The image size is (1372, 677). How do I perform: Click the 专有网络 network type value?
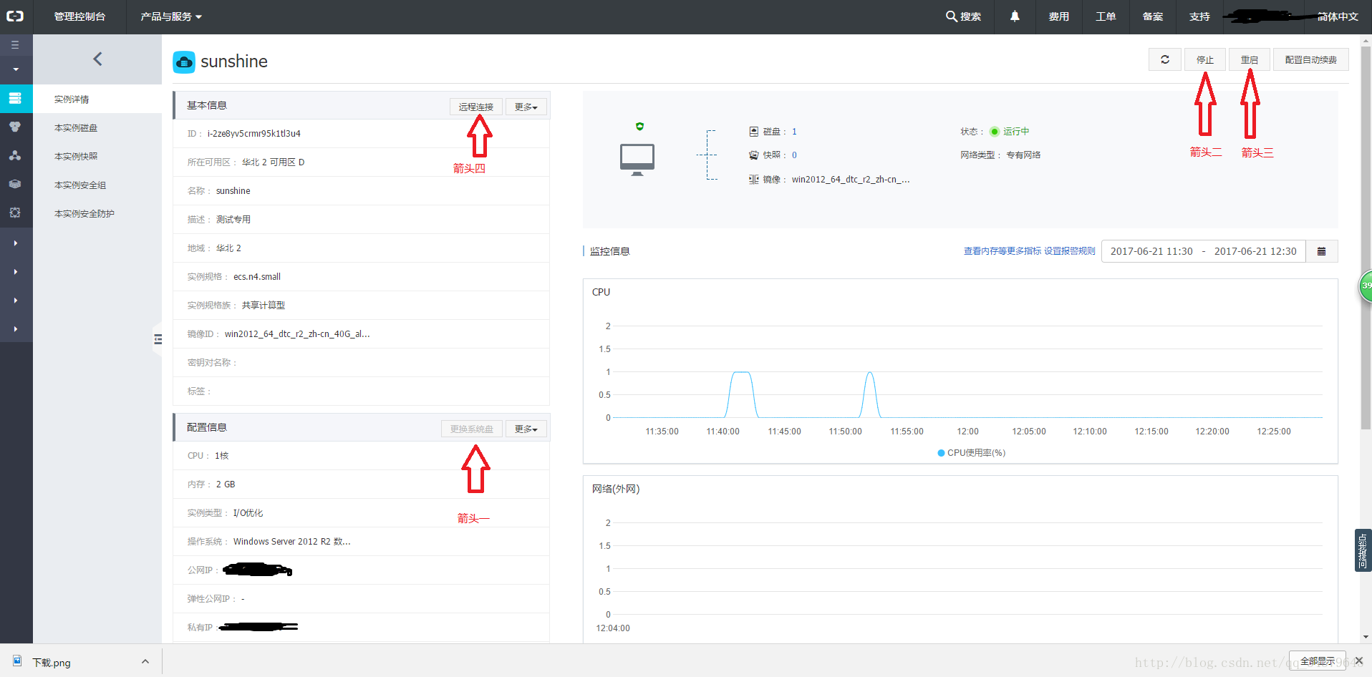coord(1023,155)
